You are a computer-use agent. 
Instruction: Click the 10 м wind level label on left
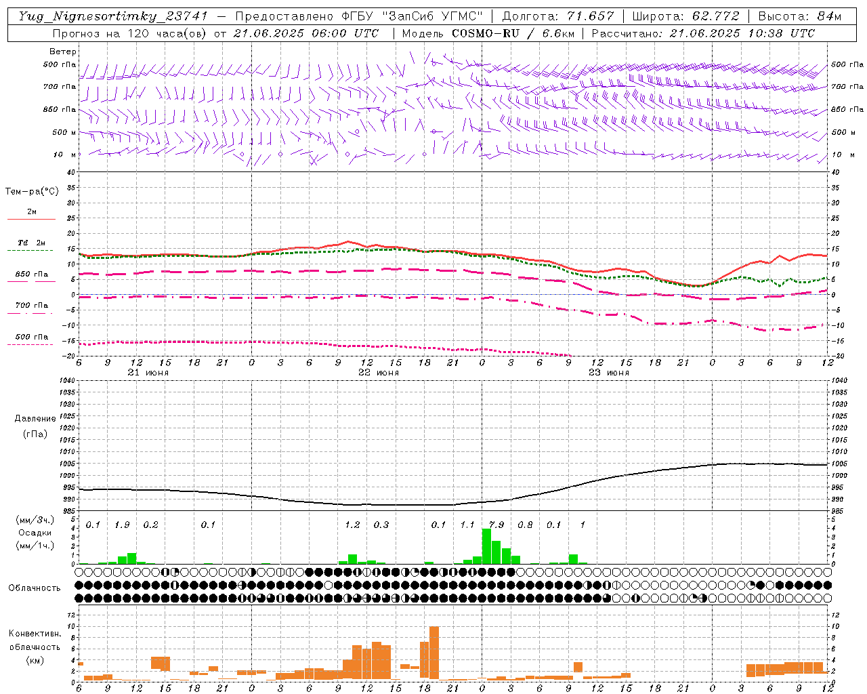click(66, 155)
